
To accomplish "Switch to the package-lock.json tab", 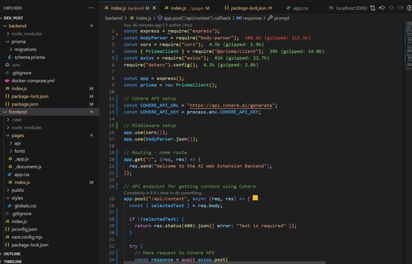I will tap(248, 8).
